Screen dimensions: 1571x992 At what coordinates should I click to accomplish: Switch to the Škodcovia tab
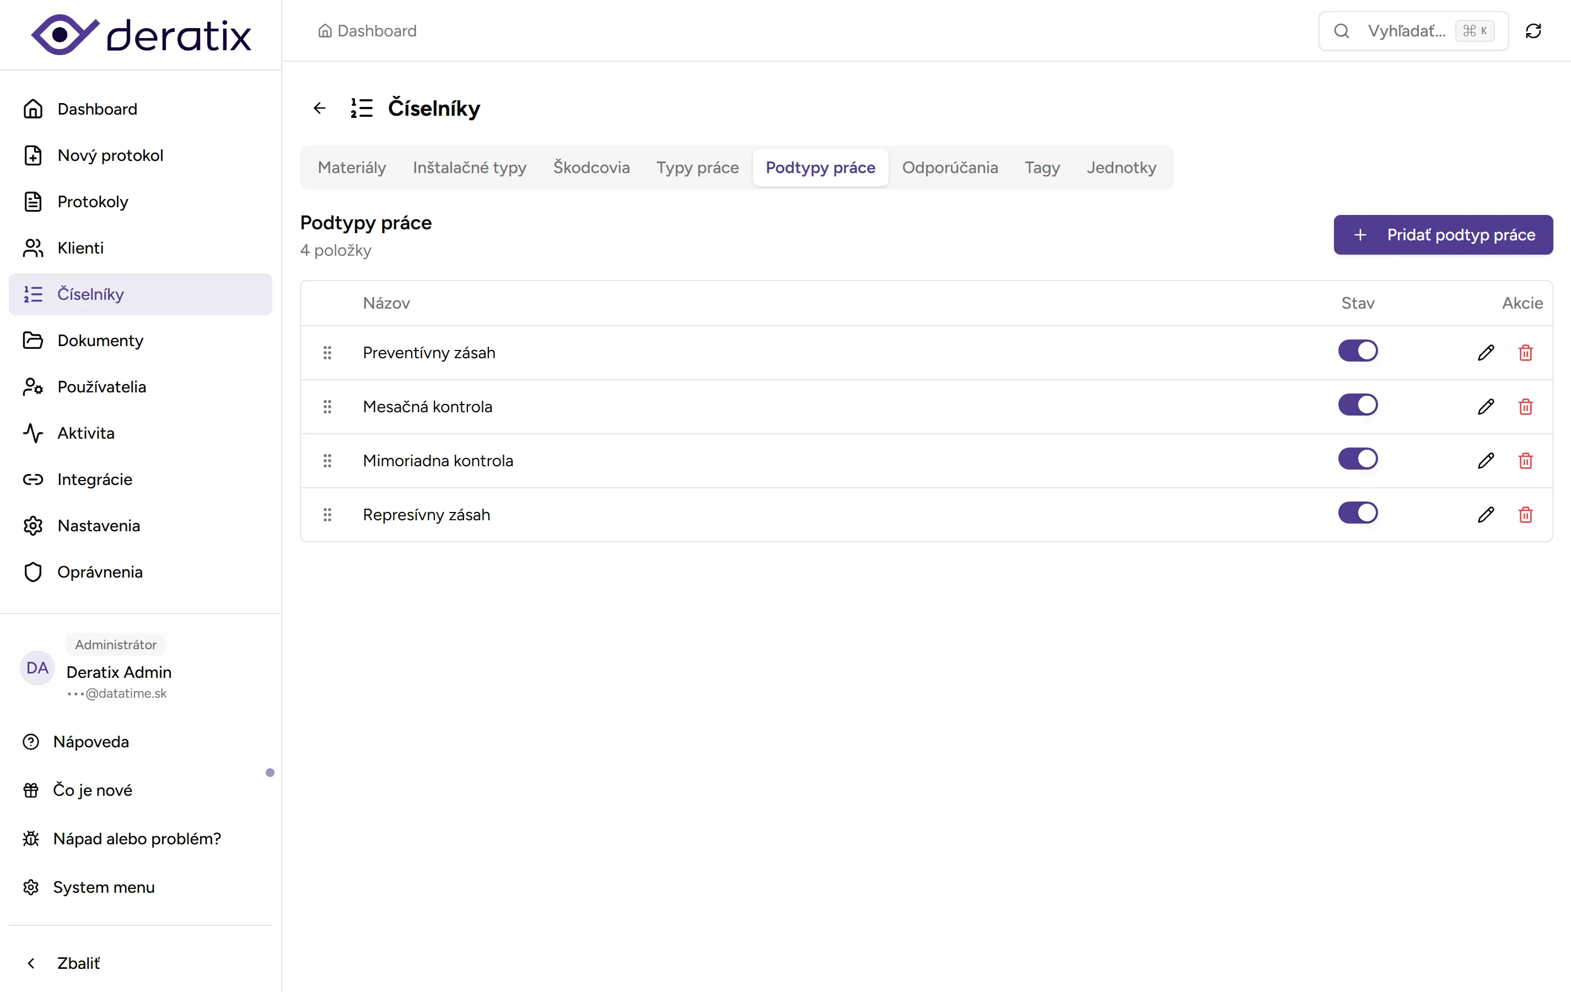(591, 168)
